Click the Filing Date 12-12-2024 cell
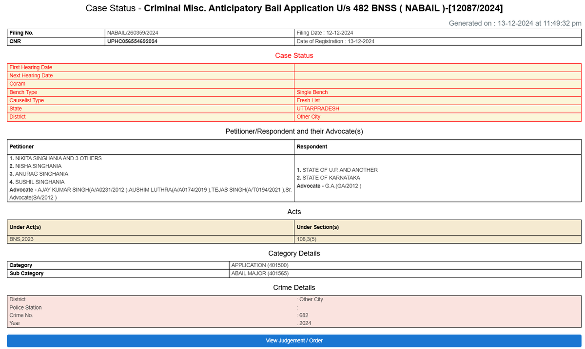585x349 pixels. (438, 33)
